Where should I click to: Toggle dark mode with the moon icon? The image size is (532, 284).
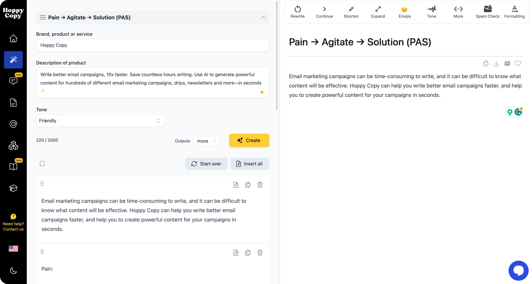click(13, 270)
